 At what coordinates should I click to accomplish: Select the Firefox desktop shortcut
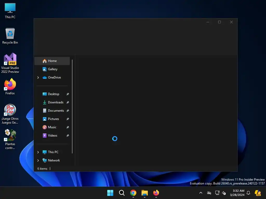coord(10,87)
